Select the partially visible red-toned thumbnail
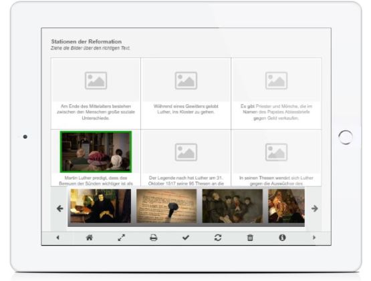The width and height of the screenshot is (371, 281). click(x=286, y=206)
